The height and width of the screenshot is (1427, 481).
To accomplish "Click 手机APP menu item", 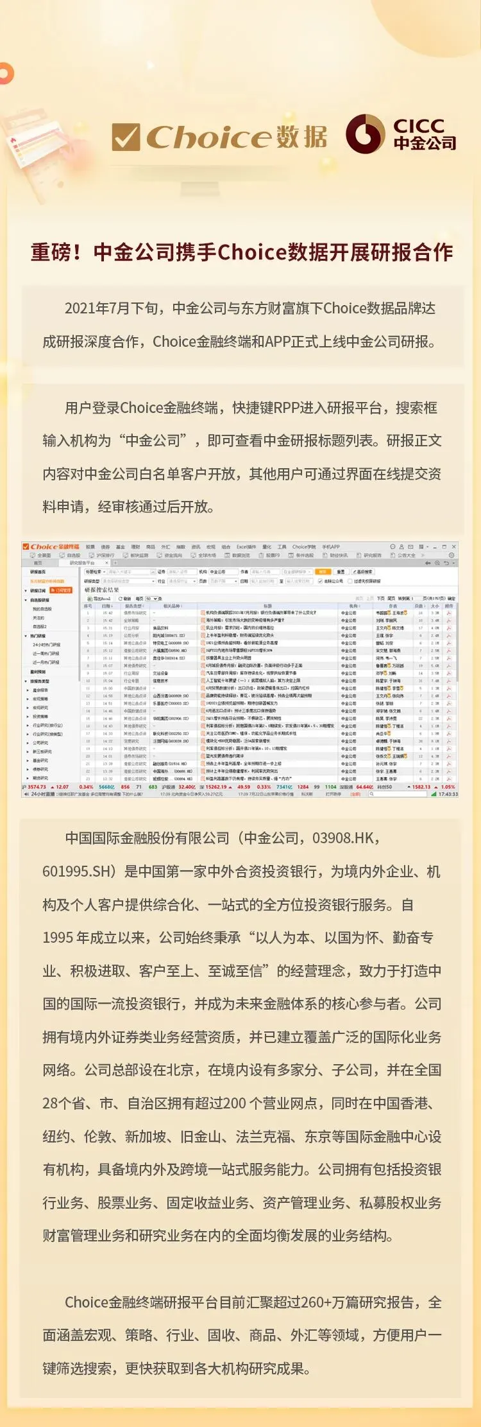I will point(330,547).
